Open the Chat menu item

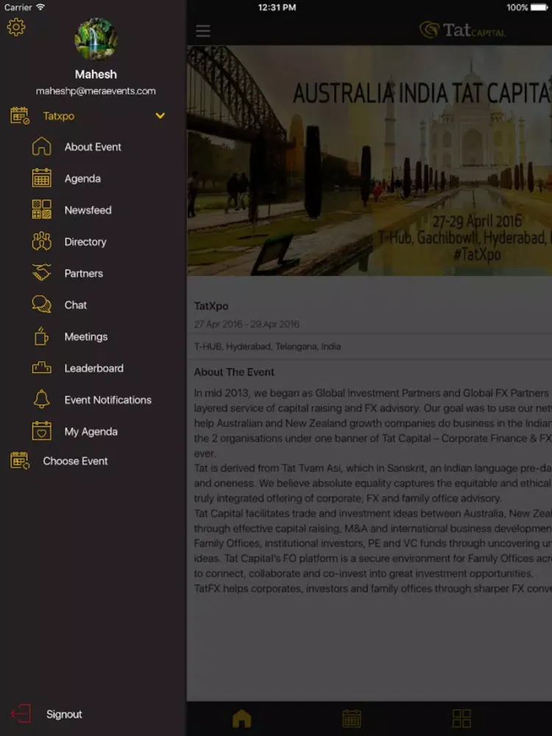pyautogui.click(x=76, y=305)
